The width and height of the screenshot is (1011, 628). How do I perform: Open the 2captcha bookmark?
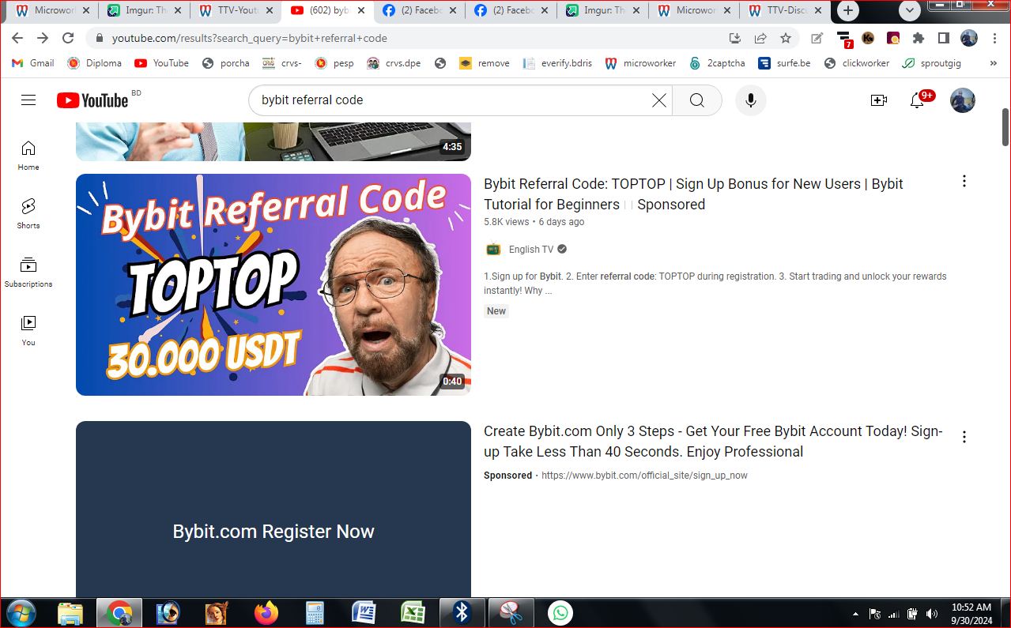[717, 63]
